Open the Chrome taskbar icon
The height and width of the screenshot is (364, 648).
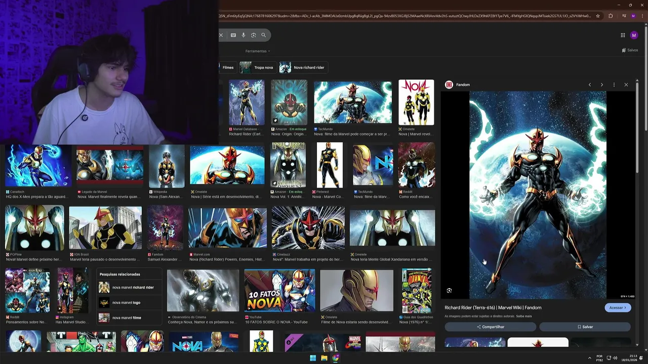335,358
